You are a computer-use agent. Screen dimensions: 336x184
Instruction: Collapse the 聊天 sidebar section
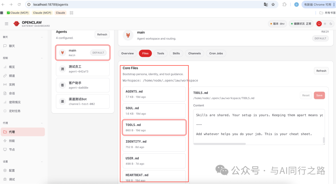coord(42,37)
